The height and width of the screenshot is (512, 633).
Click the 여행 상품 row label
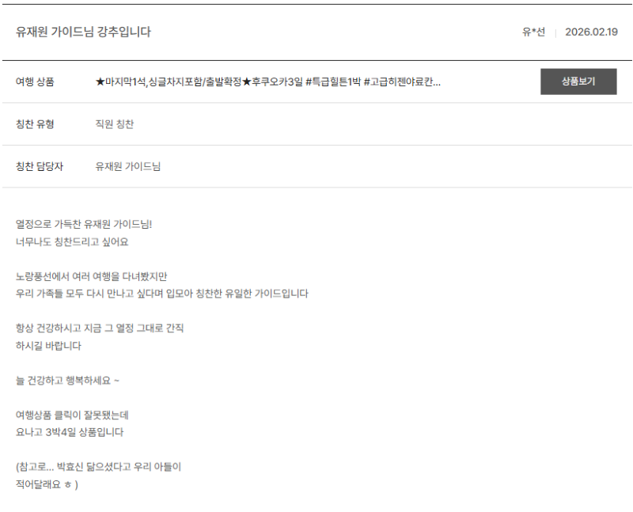pos(36,82)
